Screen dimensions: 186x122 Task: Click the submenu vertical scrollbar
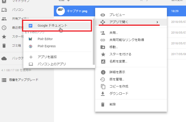tap(94, 42)
